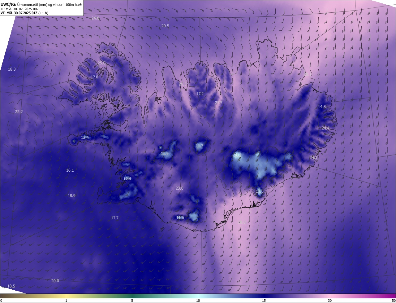This screenshot has width=396, height=303.
Task: Click the 18.3 value over the sea
Action: tap(12, 69)
